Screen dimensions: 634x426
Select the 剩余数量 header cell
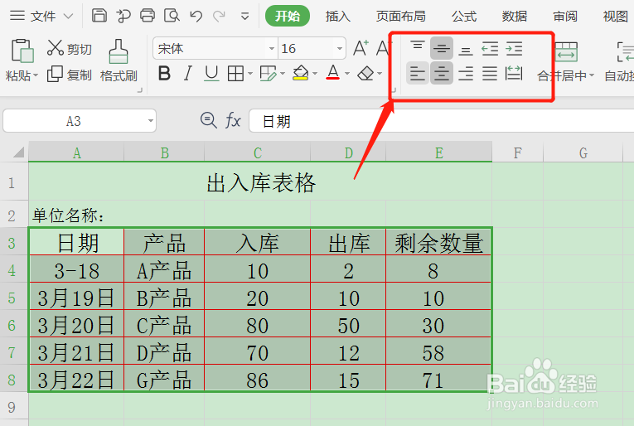(438, 243)
